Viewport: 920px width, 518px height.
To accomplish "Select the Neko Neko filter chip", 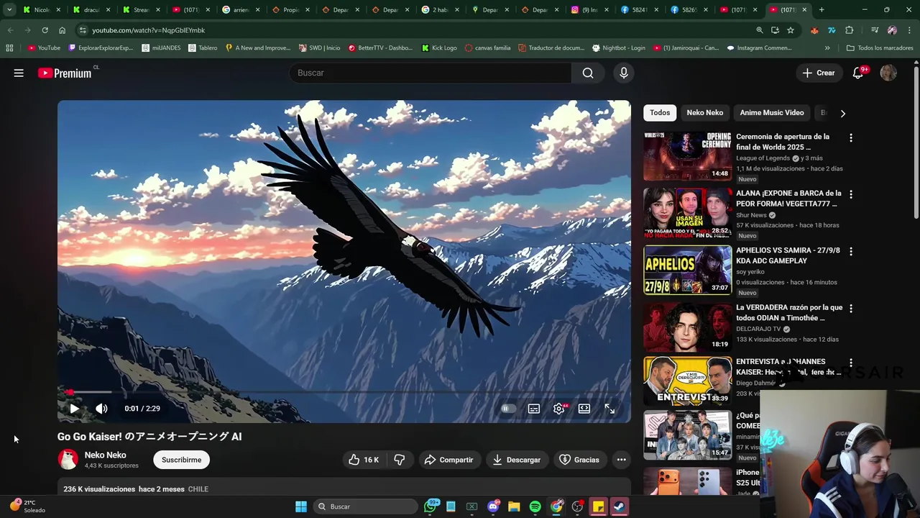I will (x=704, y=112).
